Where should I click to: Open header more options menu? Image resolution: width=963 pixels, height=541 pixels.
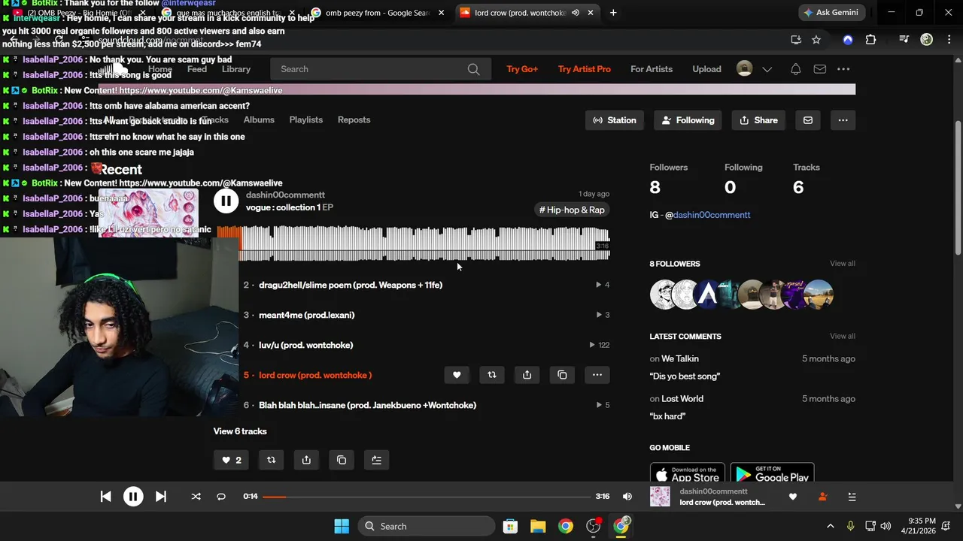pyautogui.click(x=843, y=69)
